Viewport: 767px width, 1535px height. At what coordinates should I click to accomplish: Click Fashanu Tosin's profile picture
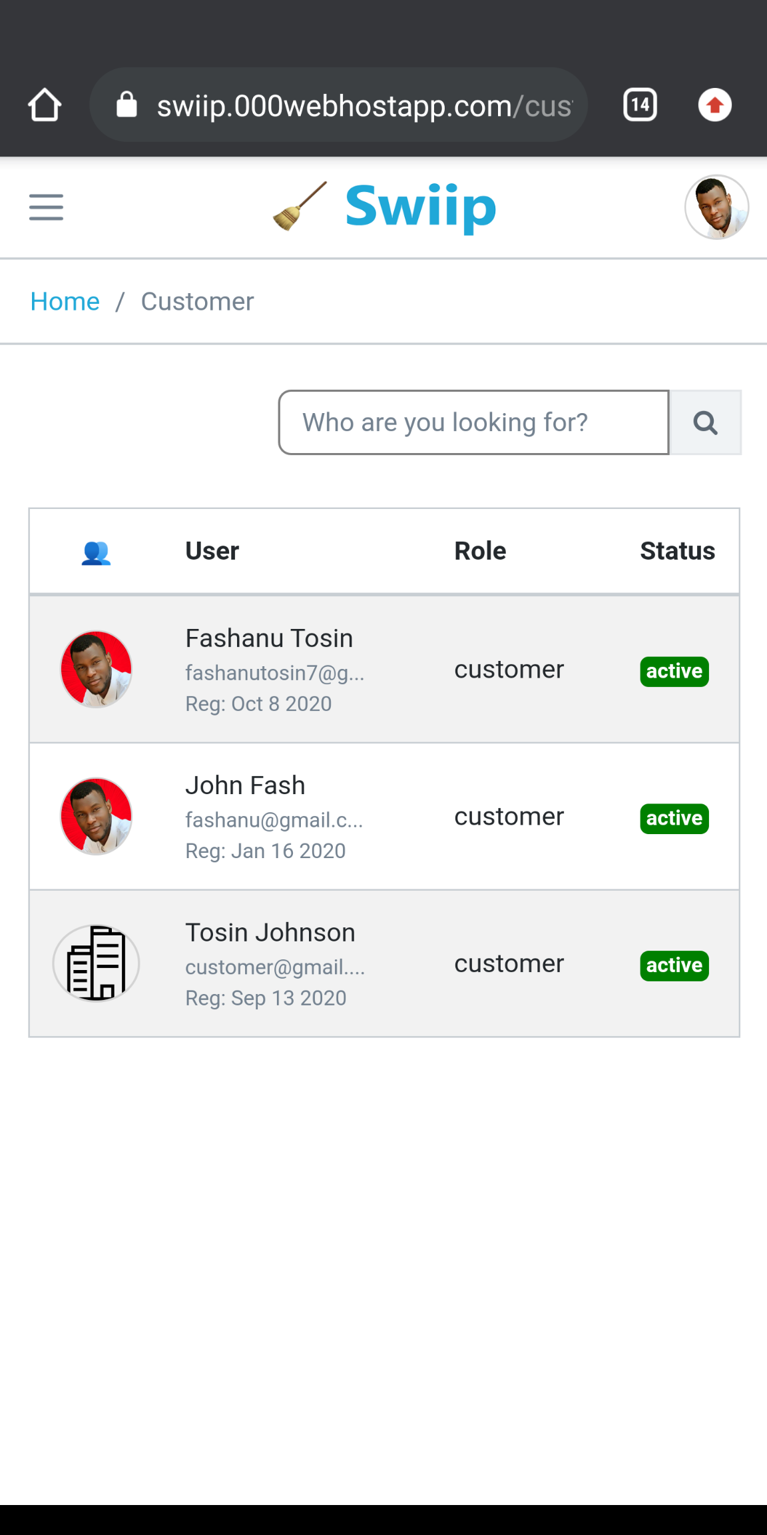tap(96, 669)
